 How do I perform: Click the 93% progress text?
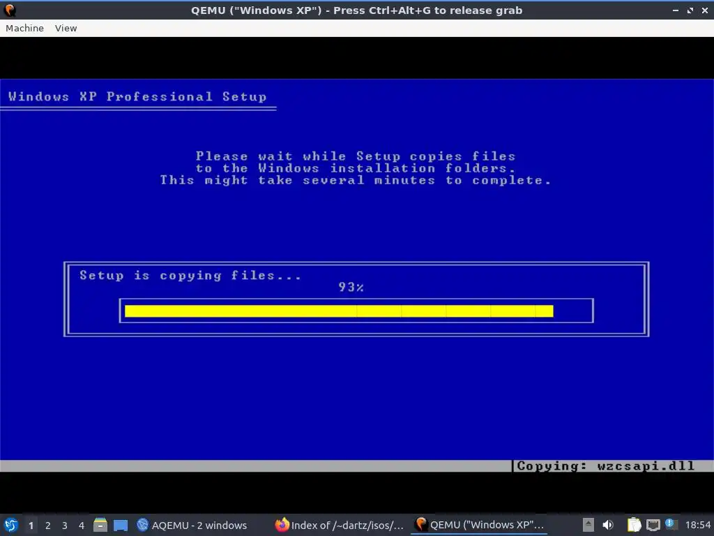point(351,287)
